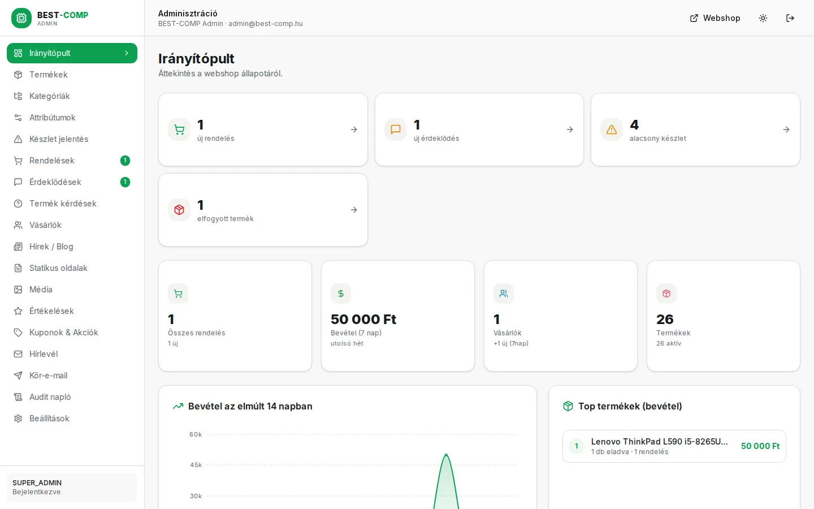Image resolution: width=814 pixels, height=509 pixels.
Task: Click the Értékelések star icon
Action: point(18,311)
